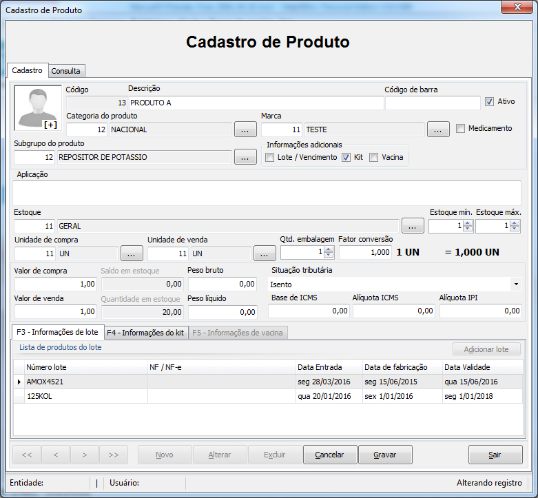
Task: Uncheck the Ativo checkbox
Action: pos(489,101)
